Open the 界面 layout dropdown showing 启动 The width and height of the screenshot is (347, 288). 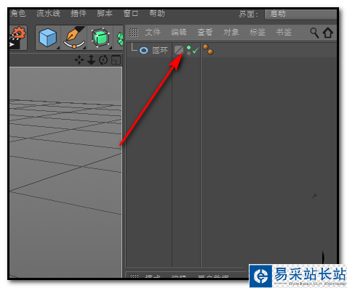point(300,14)
